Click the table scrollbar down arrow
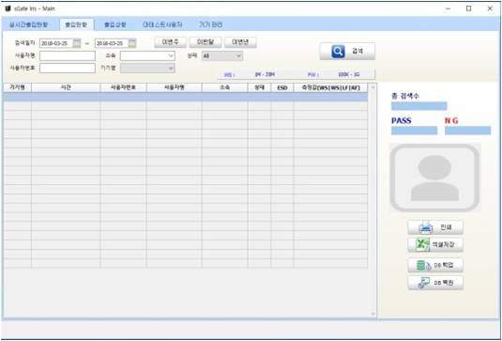Screen dimensions: 502x341 pyautogui.click(x=373, y=314)
